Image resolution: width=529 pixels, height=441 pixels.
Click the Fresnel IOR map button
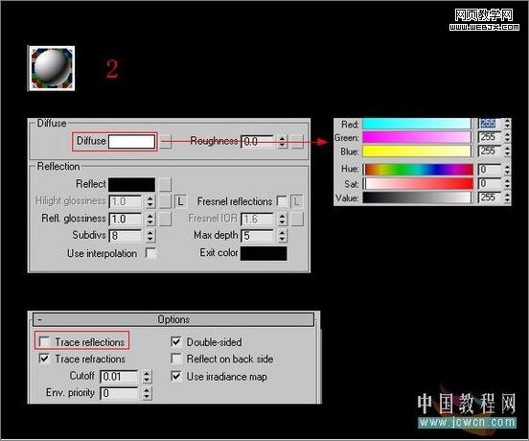pyautogui.click(x=297, y=219)
